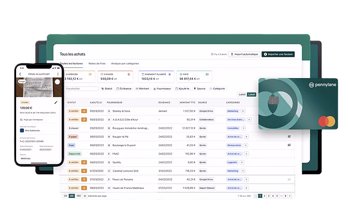The height and width of the screenshot is (217, 348).
Task: Click the Importer une facture button
Action: (x=278, y=54)
